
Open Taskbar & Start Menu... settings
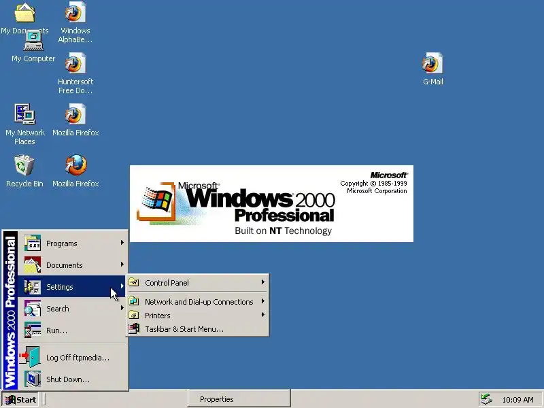click(x=198, y=329)
